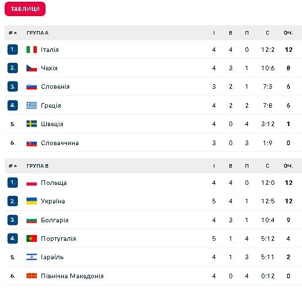Click the Greece flag icon
302x288 pixels.
(x=32, y=105)
